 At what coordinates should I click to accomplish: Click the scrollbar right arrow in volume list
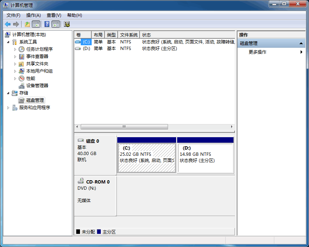[232, 127]
